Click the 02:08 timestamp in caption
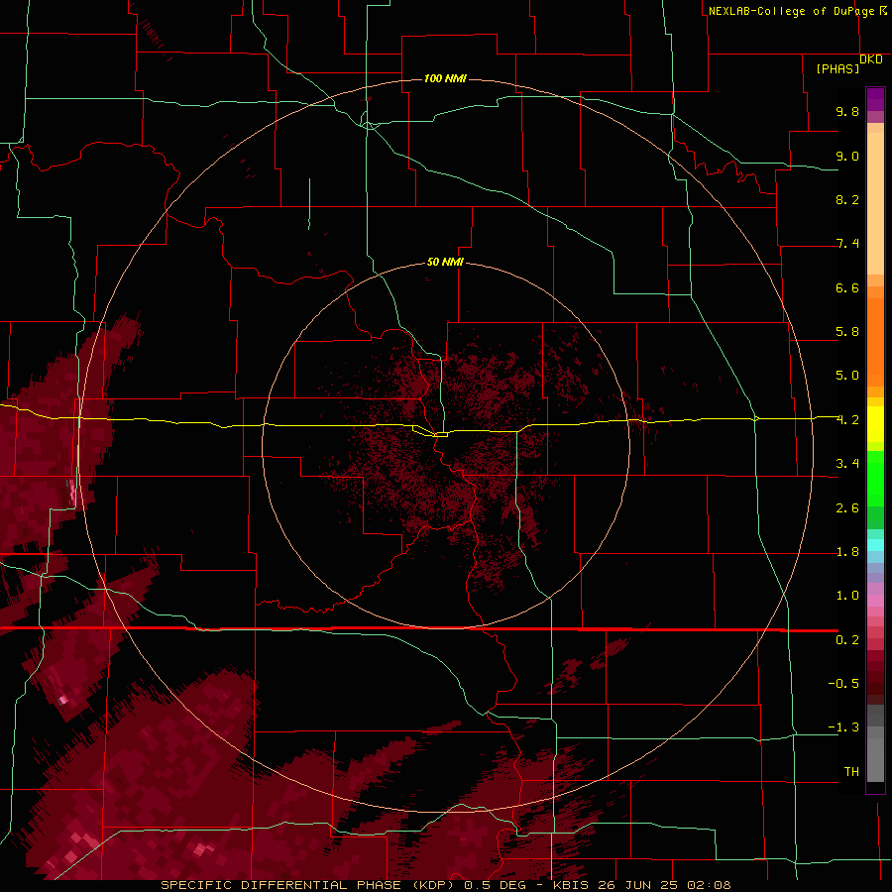 [x=709, y=885]
